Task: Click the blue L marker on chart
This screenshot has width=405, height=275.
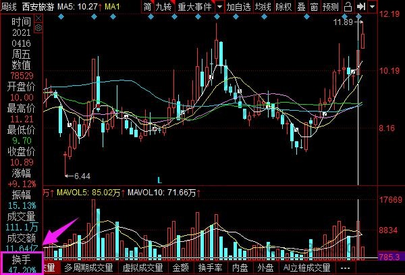Action: (x=159, y=180)
